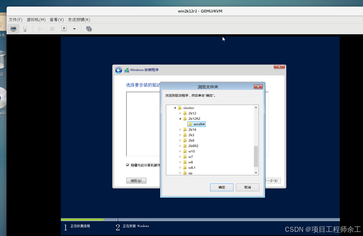Screen dimensions: 363x236
Task: Select the 2k3 folder icon
Action: pos(185,135)
